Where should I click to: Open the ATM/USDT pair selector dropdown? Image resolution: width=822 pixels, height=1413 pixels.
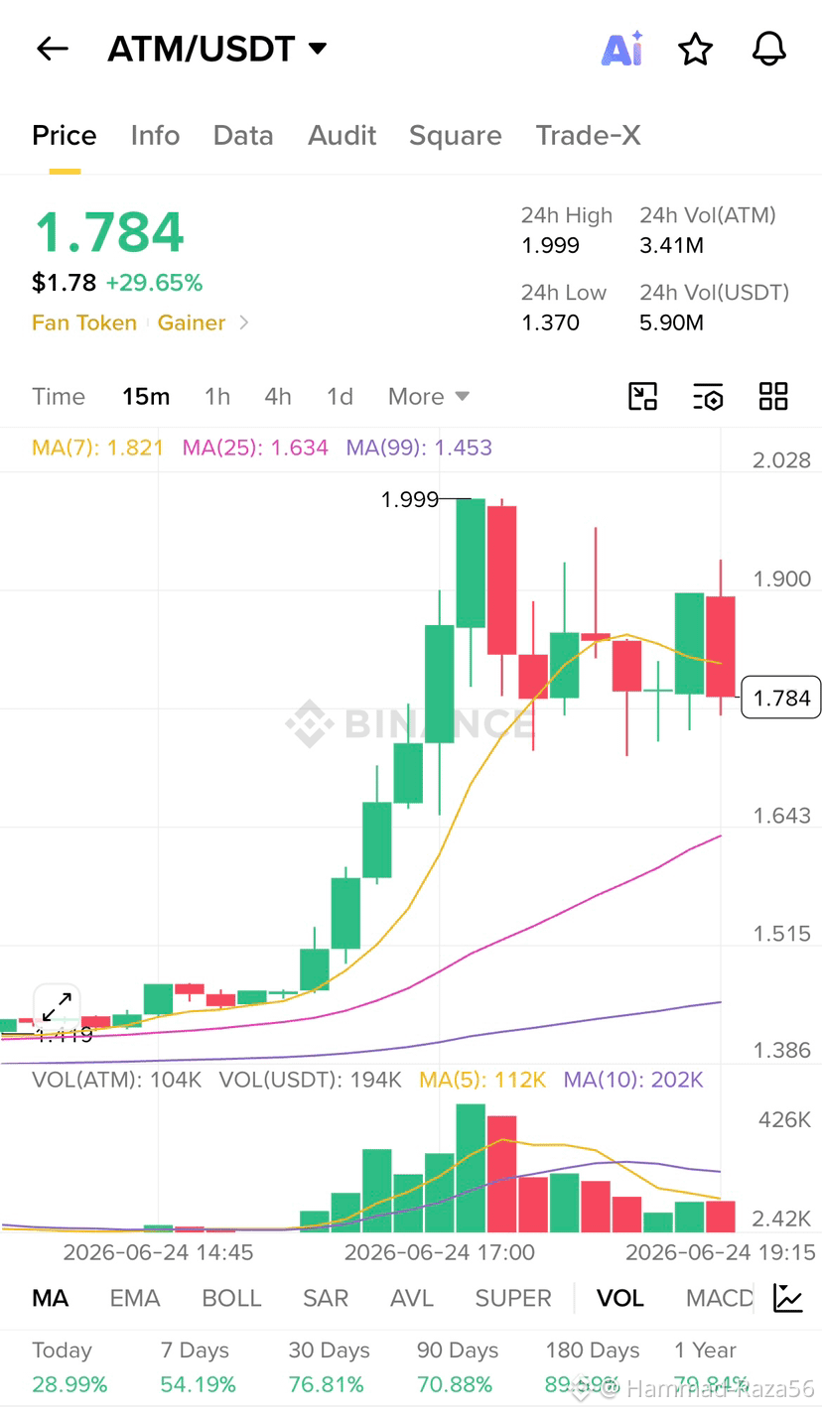(x=217, y=49)
